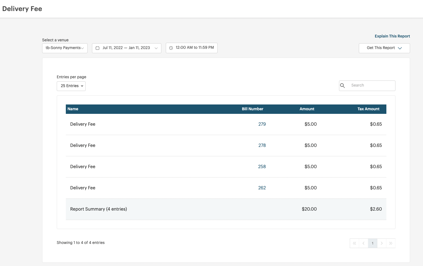Open the Explain This Report link
The image size is (423, 266).
[392, 36]
